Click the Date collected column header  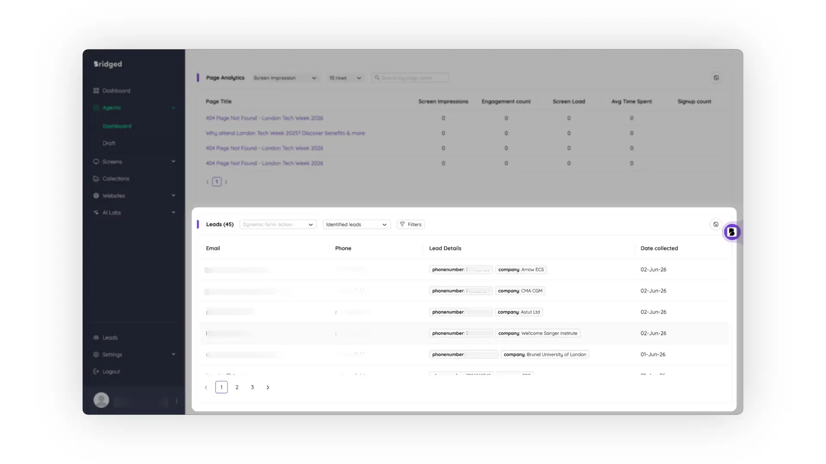pyautogui.click(x=659, y=248)
